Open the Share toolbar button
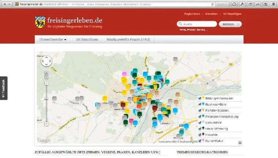Viewport: 278px width, 158px height. coord(250,4)
